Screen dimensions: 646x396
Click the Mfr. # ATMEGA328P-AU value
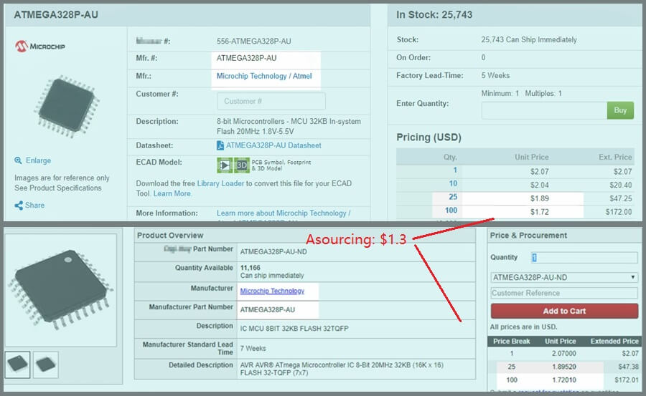coord(246,58)
